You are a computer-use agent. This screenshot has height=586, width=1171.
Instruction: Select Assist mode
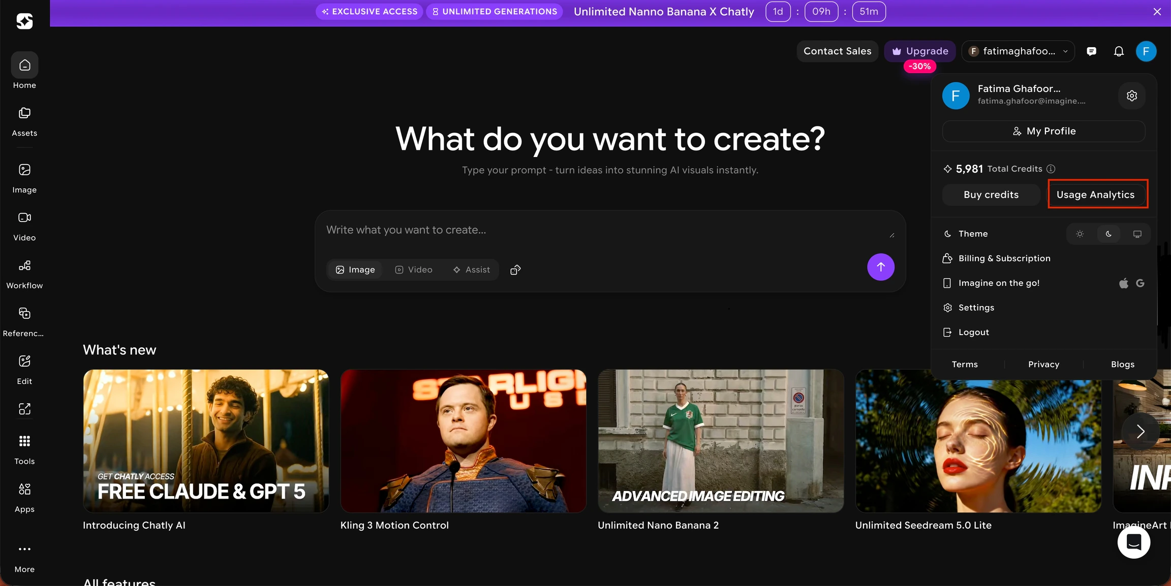472,270
